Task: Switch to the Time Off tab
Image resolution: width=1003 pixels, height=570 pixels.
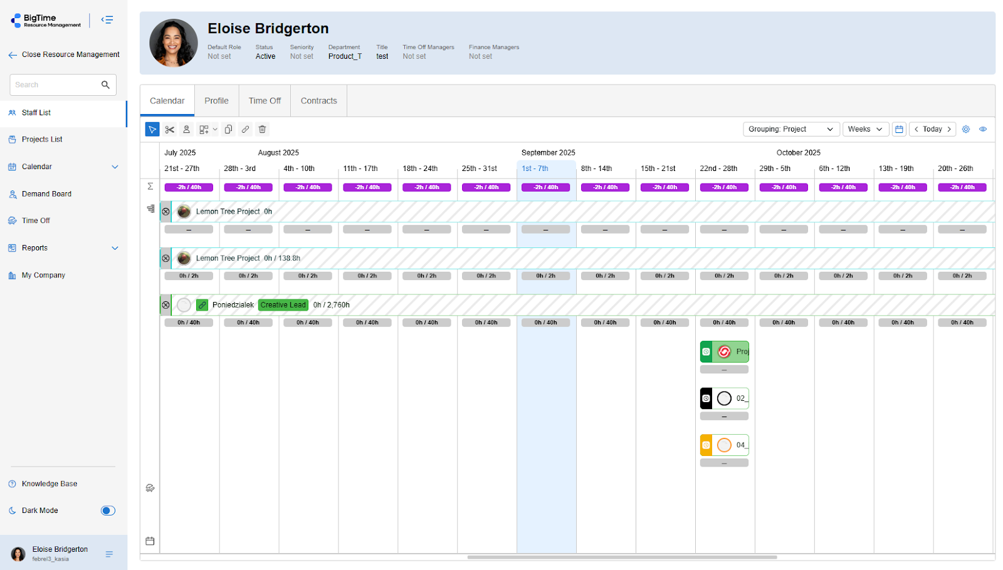Action: pyautogui.click(x=265, y=101)
